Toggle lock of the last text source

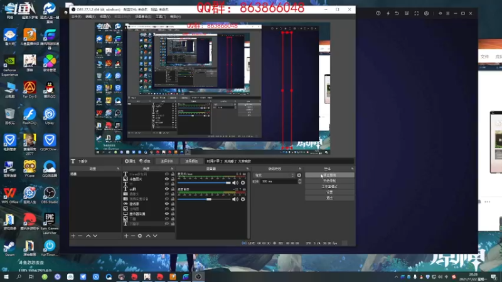[173, 224]
